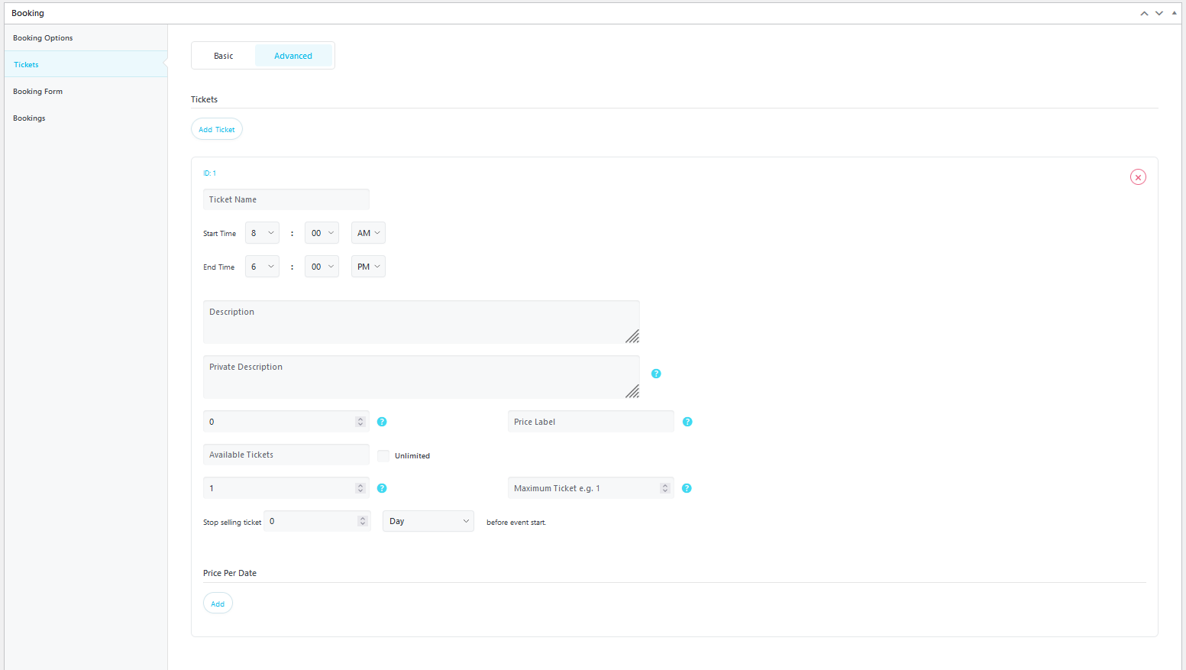Open help icon right of Price Label field
Screen dimensions: 1186x670
pos(687,422)
